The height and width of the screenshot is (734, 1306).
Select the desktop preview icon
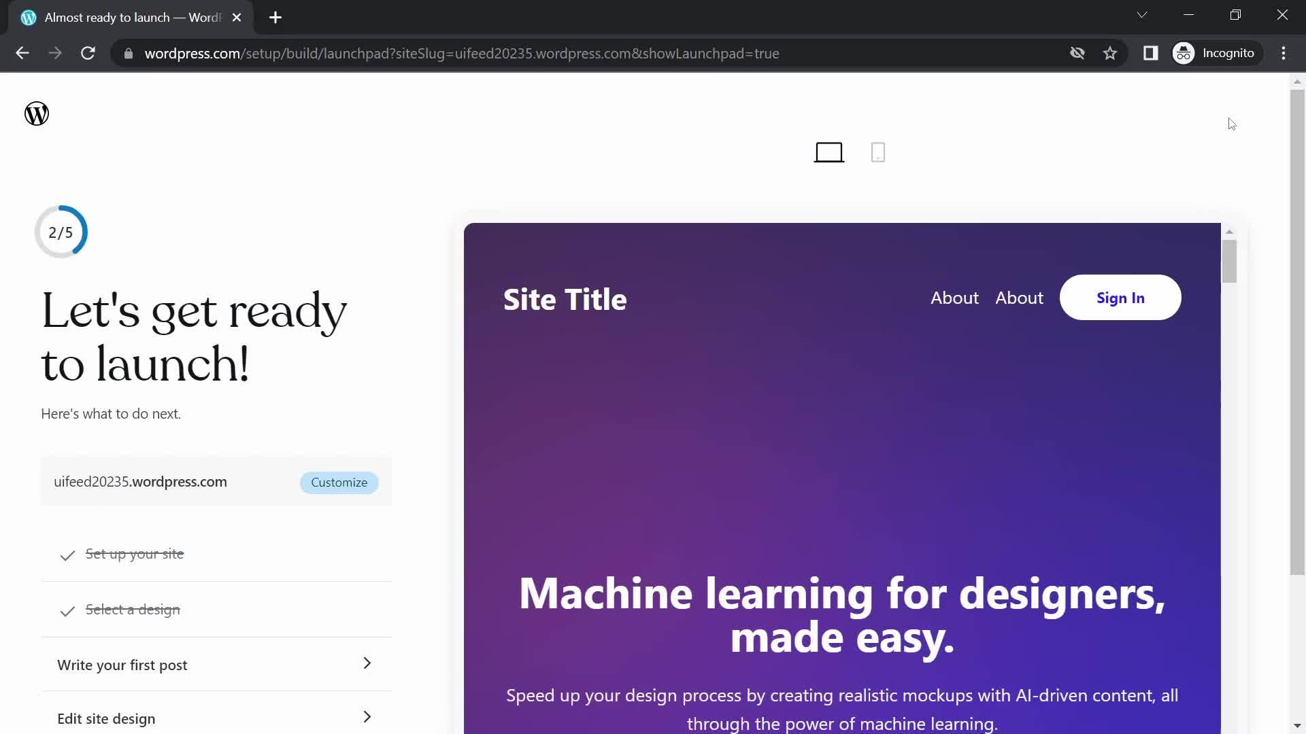click(x=828, y=152)
